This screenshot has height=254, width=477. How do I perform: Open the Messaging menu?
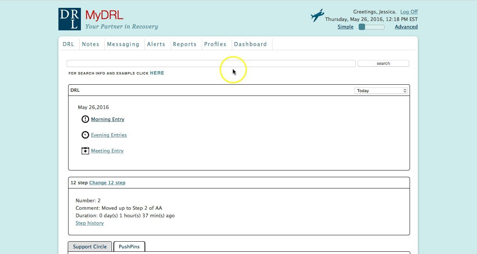pos(123,44)
